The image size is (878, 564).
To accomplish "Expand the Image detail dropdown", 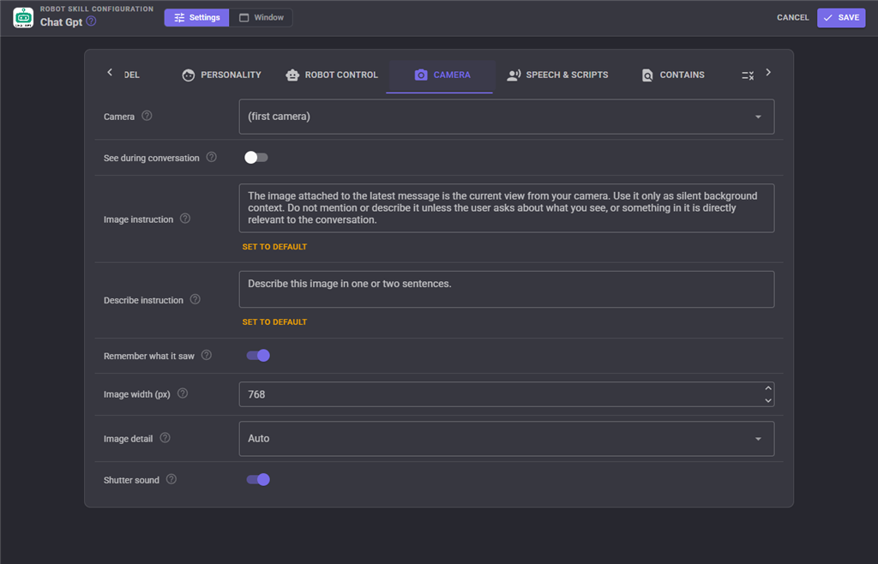I will pyautogui.click(x=506, y=439).
